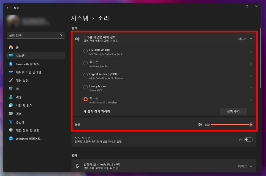Open 네트워크 및 인터넷 settings
Image resolution: width=266 pixels, height=176 pixels.
(36, 72)
